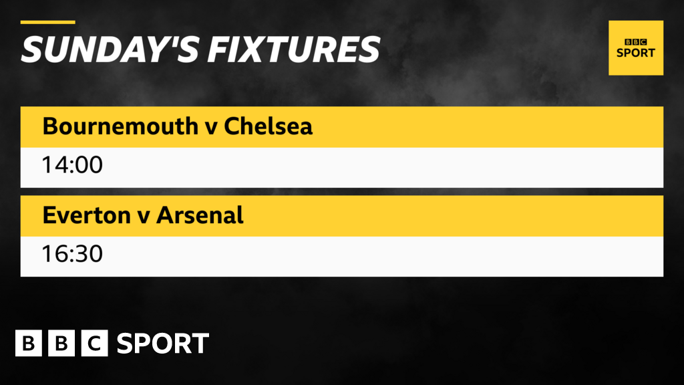684x385 pixels.
Task: Click the SPORT text inside yellow badge
Action: (636, 53)
